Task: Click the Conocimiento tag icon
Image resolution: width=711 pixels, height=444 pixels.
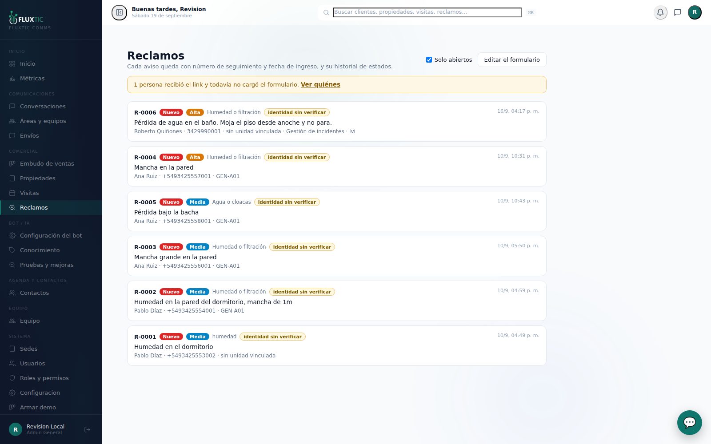Action: point(12,250)
